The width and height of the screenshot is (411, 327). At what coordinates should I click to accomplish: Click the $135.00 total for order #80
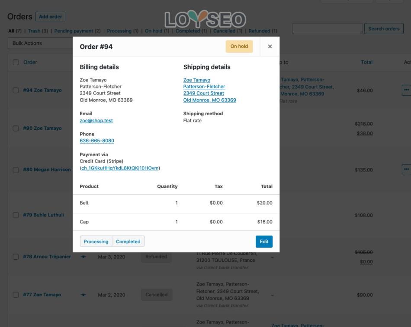pyautogui.click(x=364, y=170)
